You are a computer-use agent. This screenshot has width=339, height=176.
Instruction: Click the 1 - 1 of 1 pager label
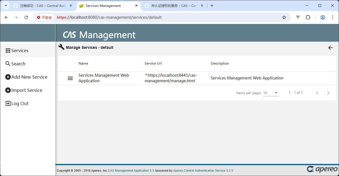pos(295,93)
